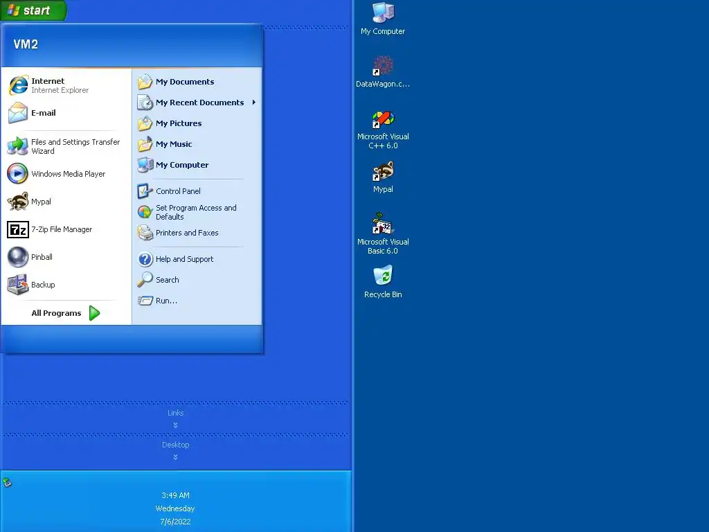The height and width of the screenshot is (532, 709).
Task: Open Mypal browser from Start menu
Action: click(x=66, y=202)
